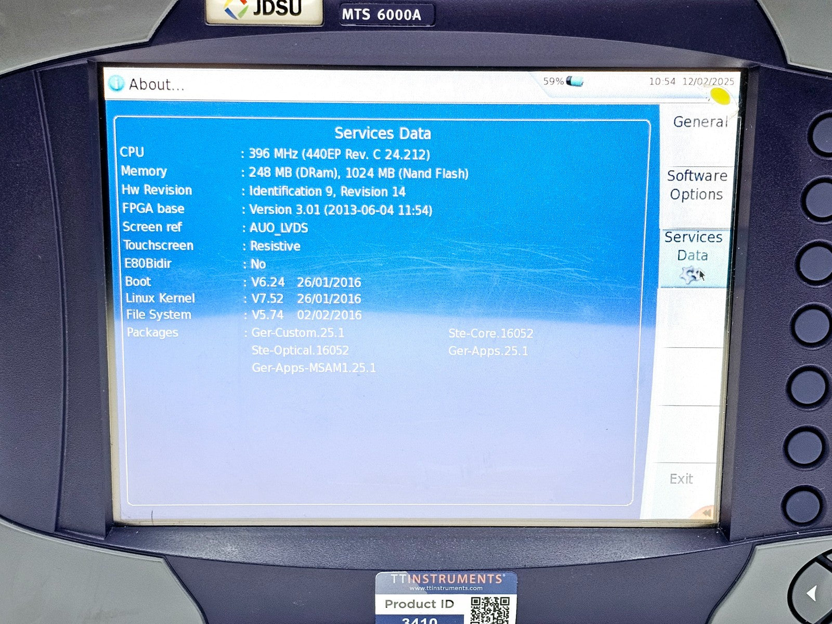Tap the 59% battery percentage text

pos(553,81)
